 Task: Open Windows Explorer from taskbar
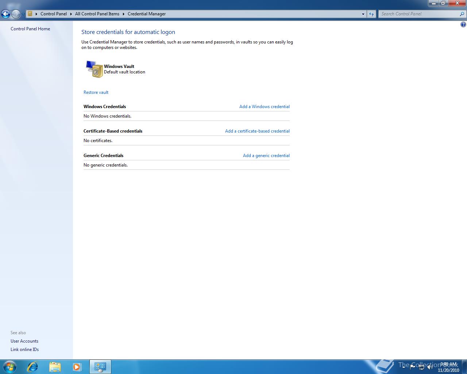point(55,367)
